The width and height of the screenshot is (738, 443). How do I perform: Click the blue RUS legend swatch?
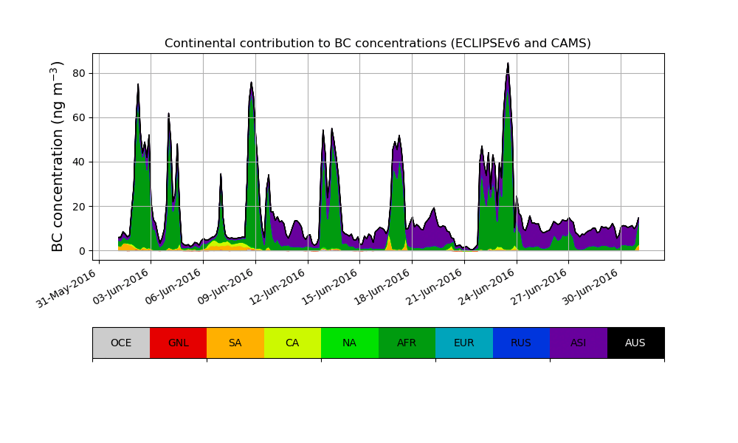(521, 343)
